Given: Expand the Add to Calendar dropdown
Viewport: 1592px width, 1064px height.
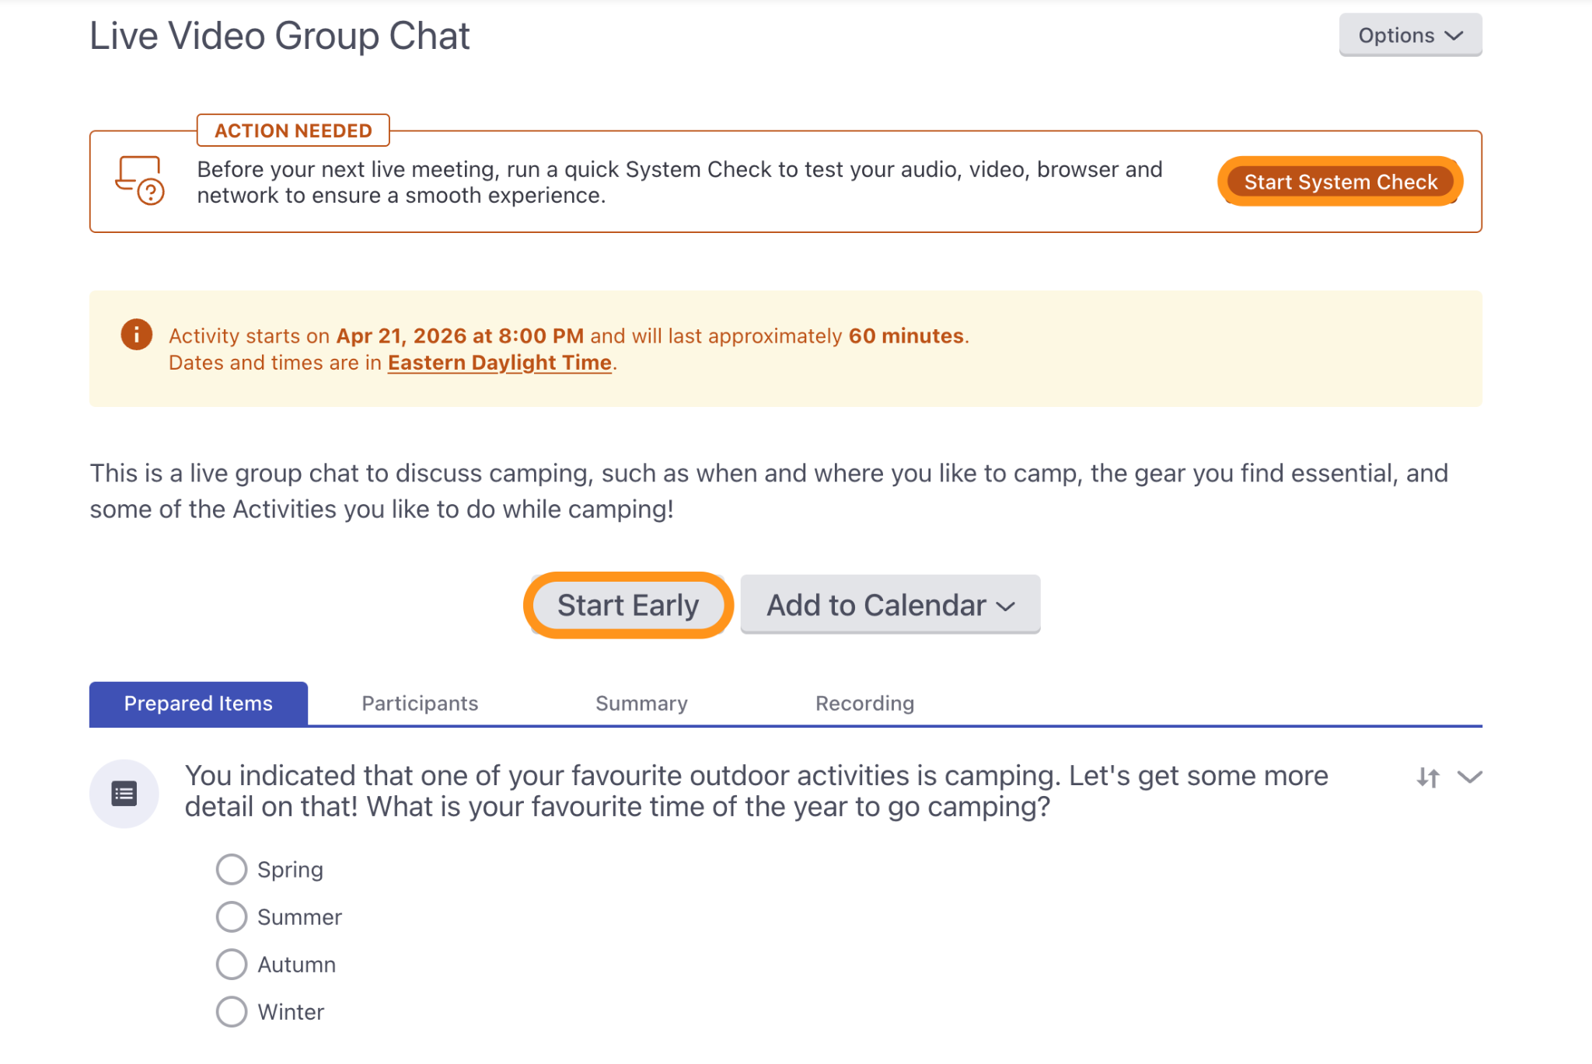Looking at the screenshot, I should tap(890, 605).
